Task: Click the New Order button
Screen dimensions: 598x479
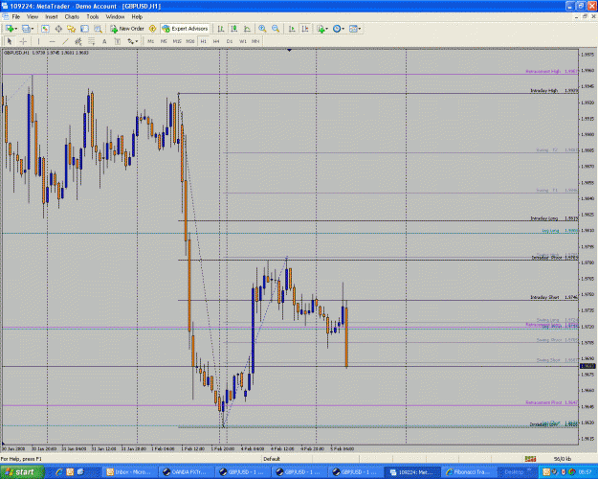Action: click(x=127, y=29)
